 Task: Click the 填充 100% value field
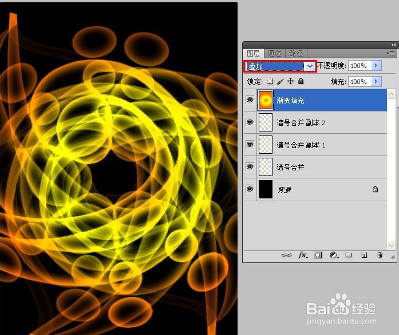[x=360, y=82]
